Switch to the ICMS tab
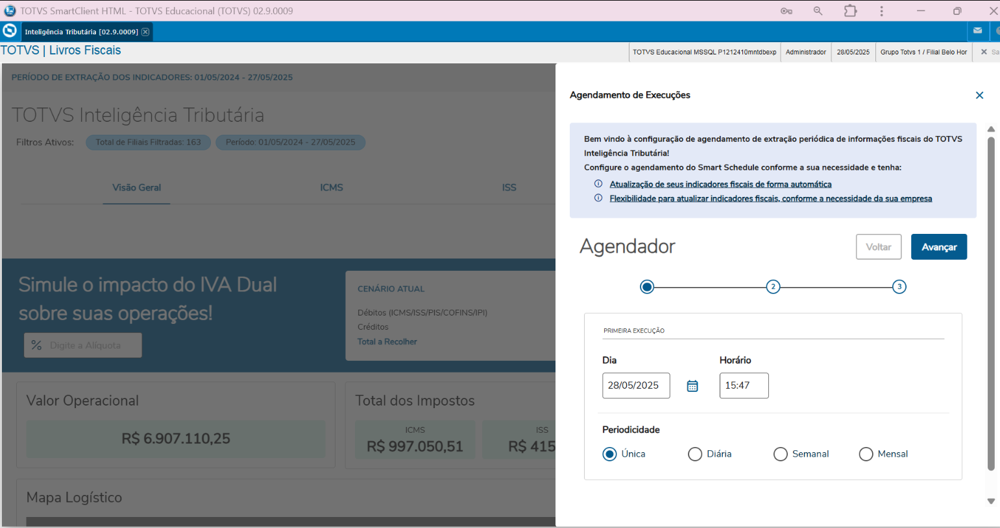Viewport: 1000px width, 528px height. (x=332, y=188)
